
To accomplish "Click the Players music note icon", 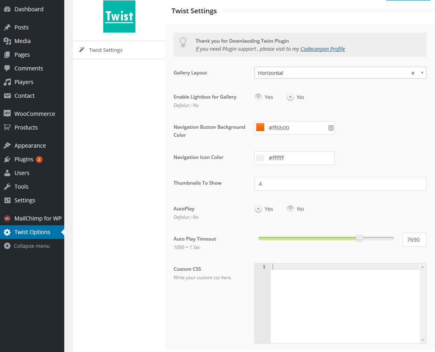I will click(7, 82).
